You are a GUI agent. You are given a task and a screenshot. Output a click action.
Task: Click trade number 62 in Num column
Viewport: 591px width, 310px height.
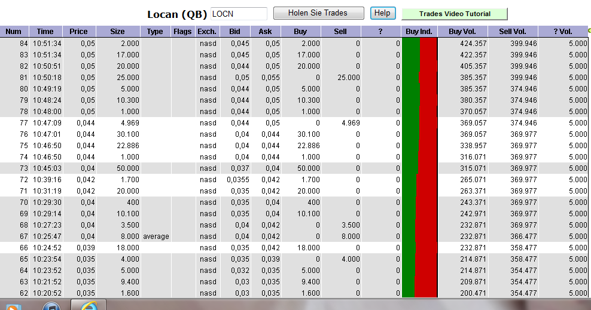(x=24, y=293)
